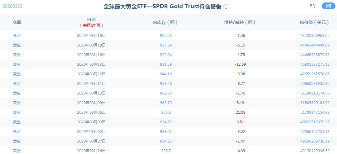Click the 总价值（美元） column header
This screenshot has width=337, height=154.
click(315, 22)
